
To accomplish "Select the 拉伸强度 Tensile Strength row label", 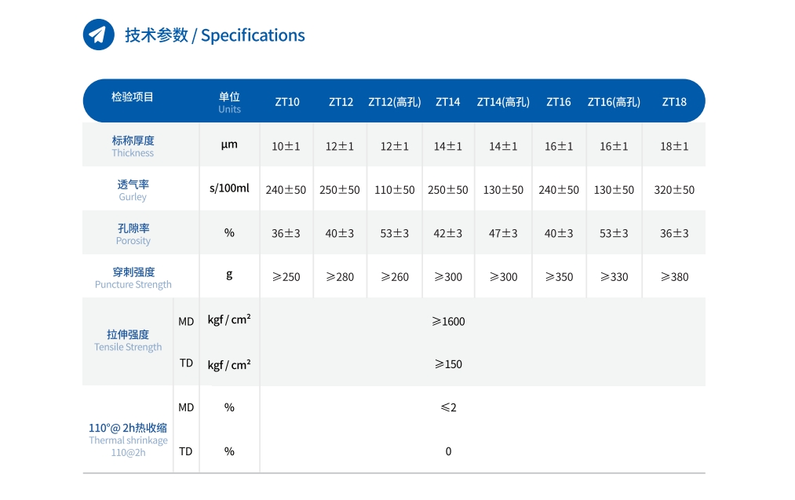I will click(128, 341).
